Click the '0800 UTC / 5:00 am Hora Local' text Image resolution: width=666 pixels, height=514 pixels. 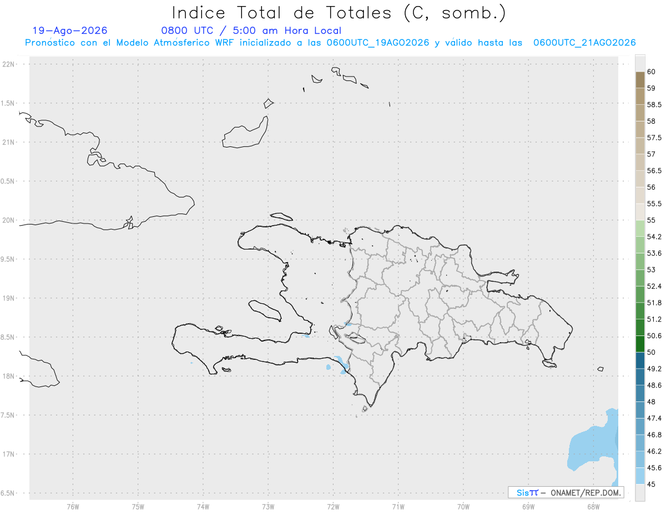[x=251, y=31]
